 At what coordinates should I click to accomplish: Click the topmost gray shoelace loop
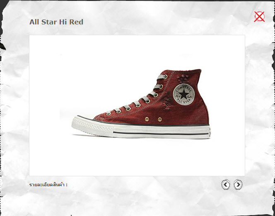[162, 77]
